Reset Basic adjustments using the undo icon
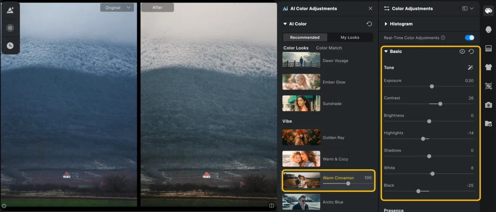 [471, 51]
